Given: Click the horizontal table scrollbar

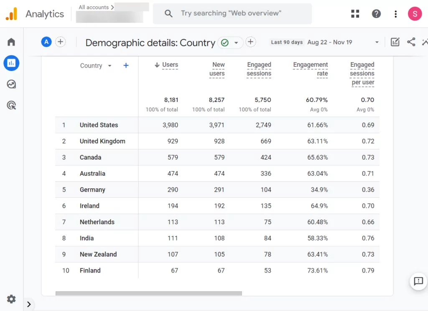Looking at the screenshot, I should [x=149, y=293].
